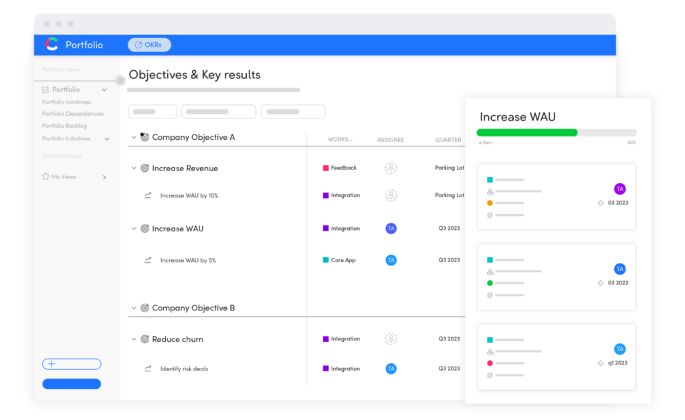This screenshot has height=420, width=685.
Task: Select the target icon beside Company Objective A
Action: (x=144, y=137)
